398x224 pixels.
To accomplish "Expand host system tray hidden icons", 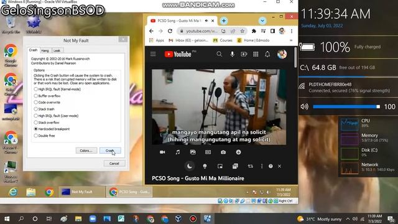I will pos(348,219).
